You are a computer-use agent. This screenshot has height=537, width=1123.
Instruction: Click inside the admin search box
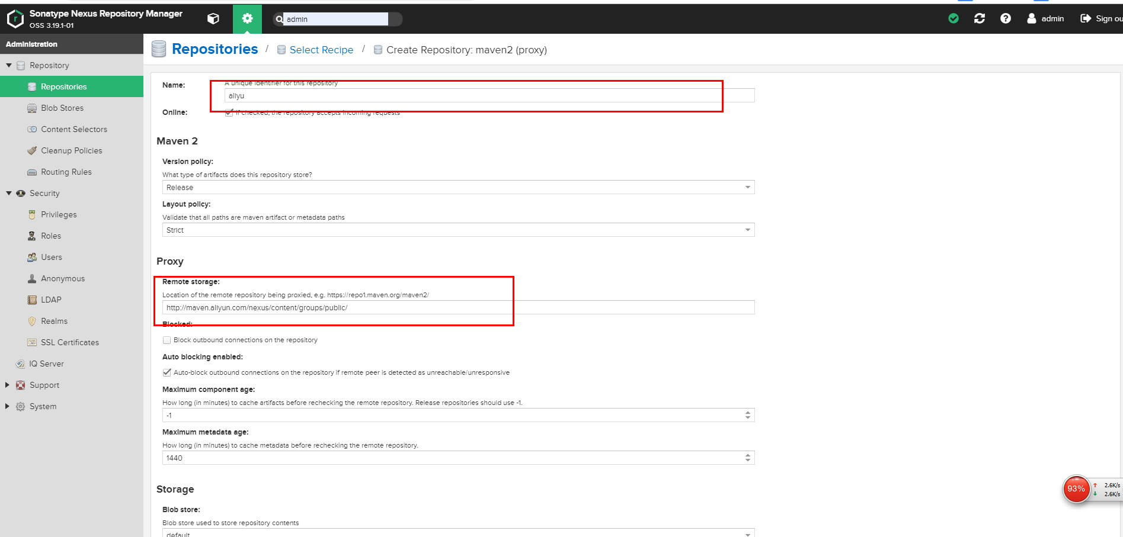coord(335,19)
